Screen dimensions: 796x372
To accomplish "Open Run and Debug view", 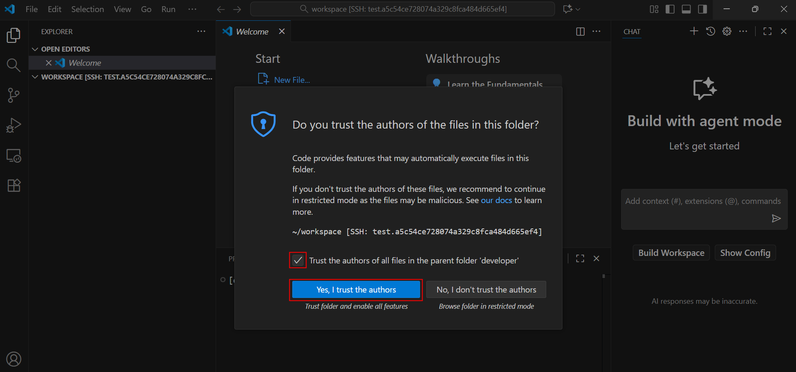I will coord(13,125).
